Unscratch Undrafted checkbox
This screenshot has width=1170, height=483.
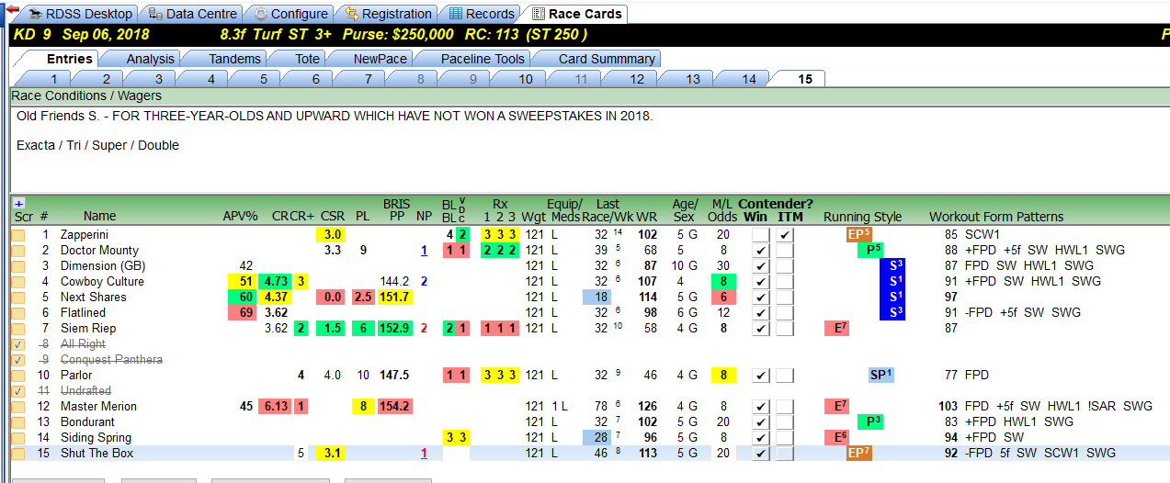18,391
